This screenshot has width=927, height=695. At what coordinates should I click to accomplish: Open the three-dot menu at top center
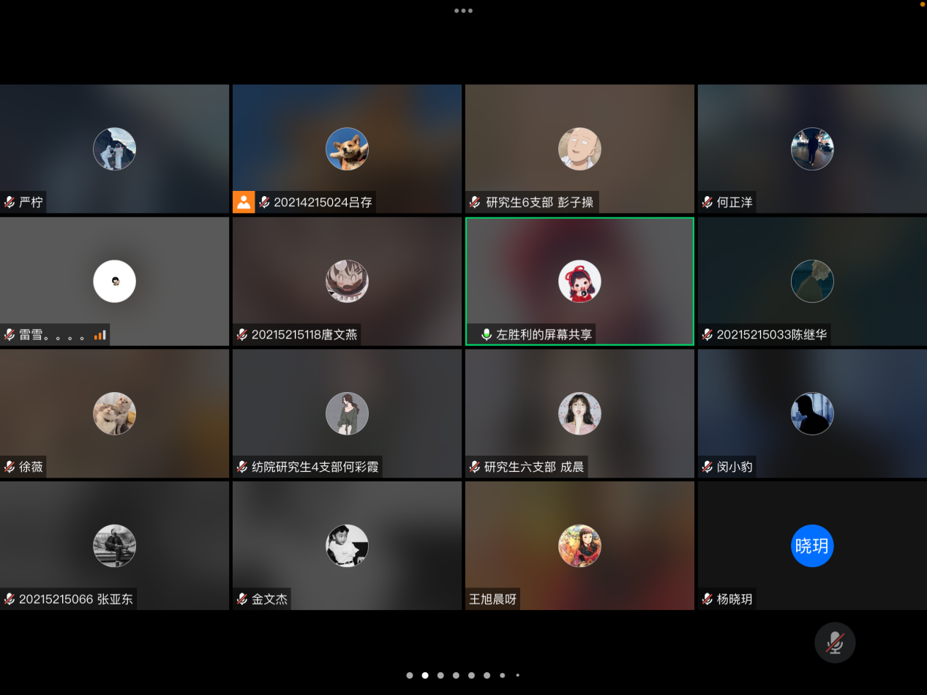[x=463, y=11]
